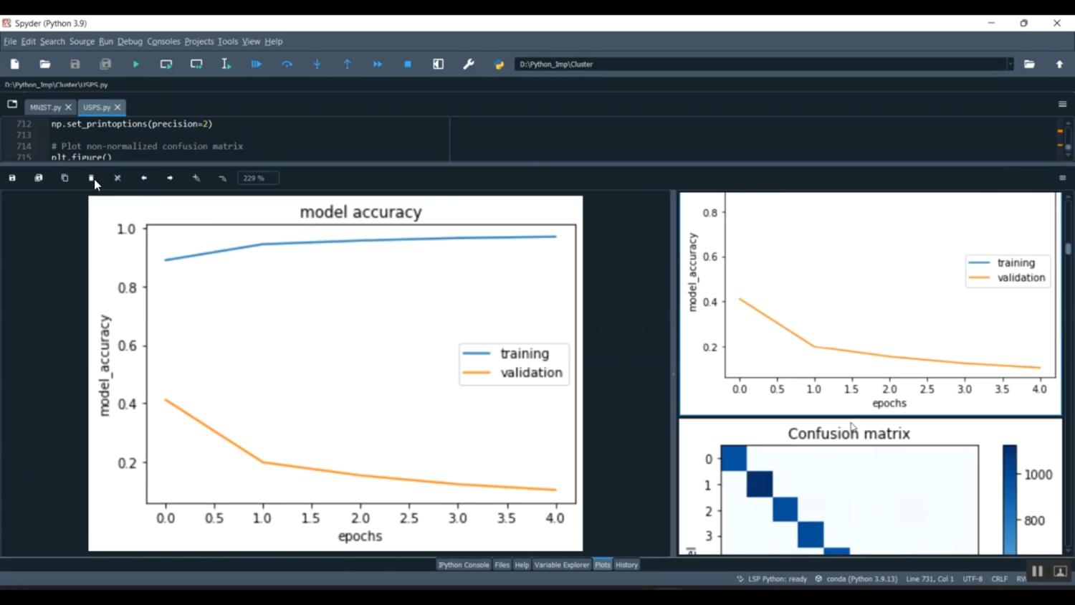Open the Debug menu
1075x605 pixels.
pyautogui.click(x=130, y=42)
